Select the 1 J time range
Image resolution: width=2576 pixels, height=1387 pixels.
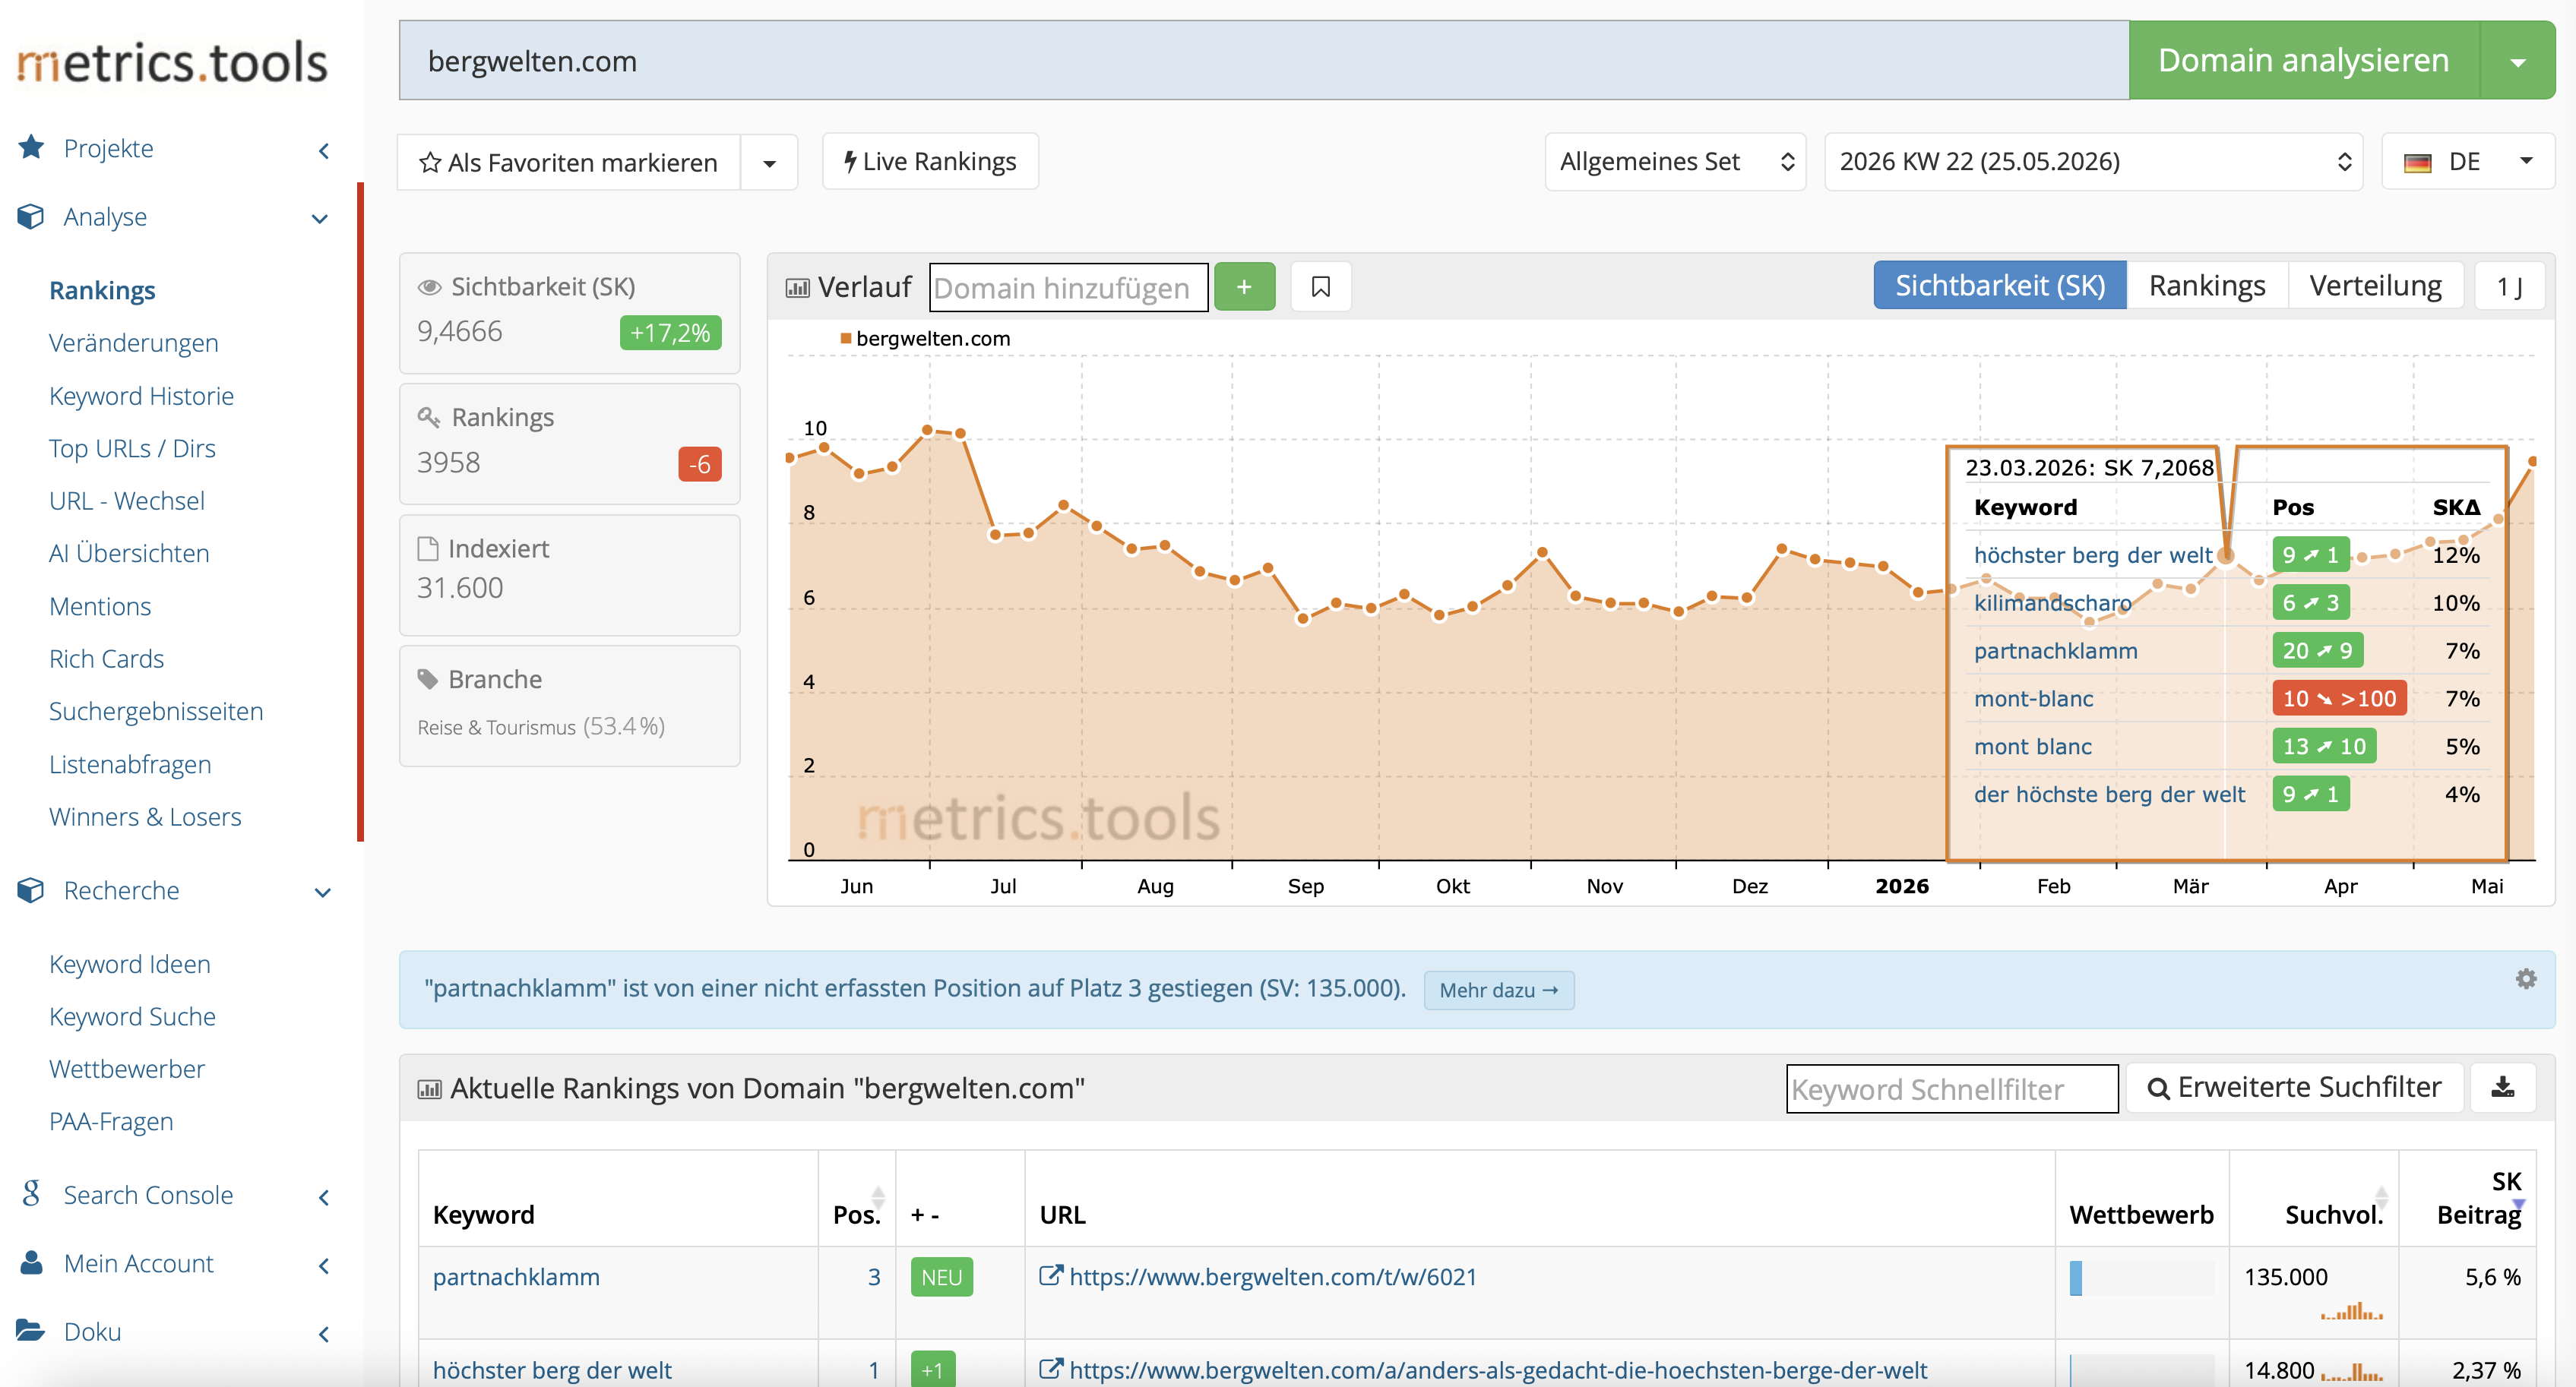tap(2509, 287)
